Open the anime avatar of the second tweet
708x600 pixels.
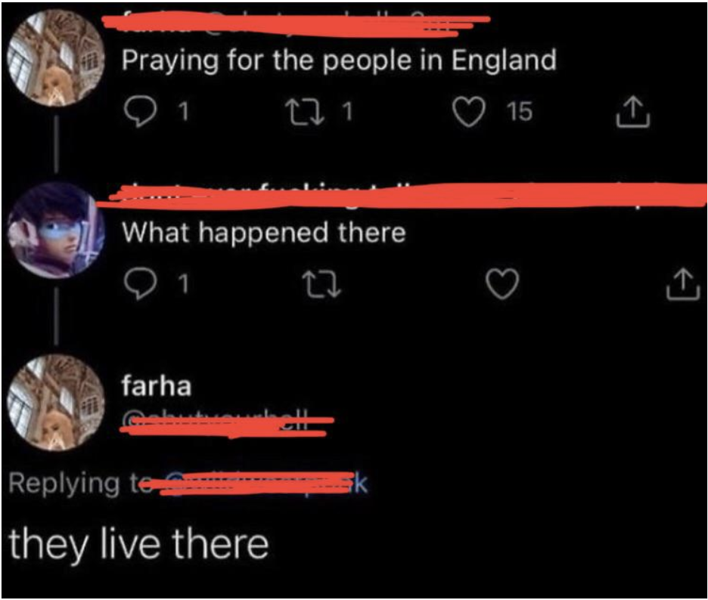tap(56, 230)
